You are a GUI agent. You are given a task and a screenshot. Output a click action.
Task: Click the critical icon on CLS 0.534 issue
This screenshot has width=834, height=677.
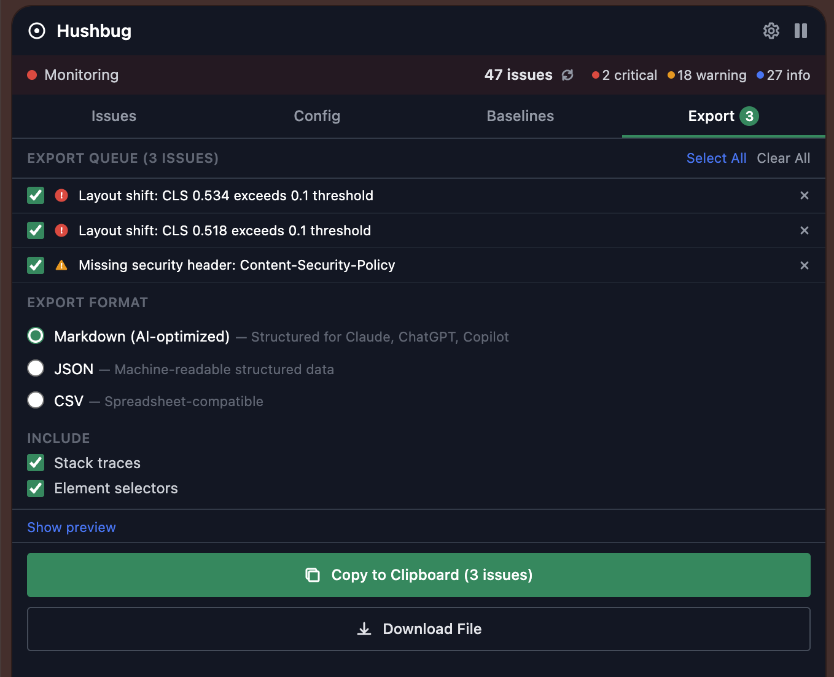[61, 195]
